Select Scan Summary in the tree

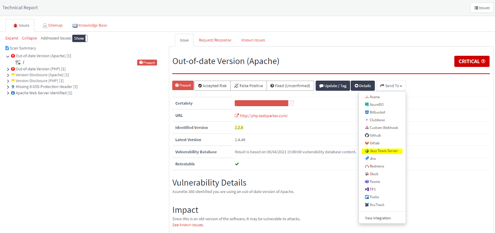pyautogui.click(x=23, y=48)
